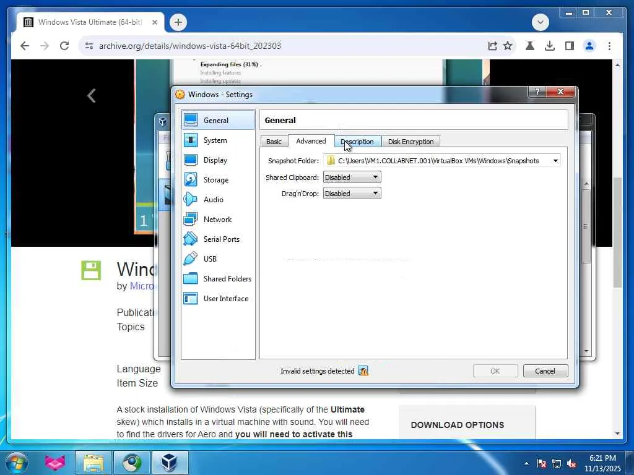Open the Display settings icon
634x475 pixels.
pyautogui.click(x=191, y=160)
